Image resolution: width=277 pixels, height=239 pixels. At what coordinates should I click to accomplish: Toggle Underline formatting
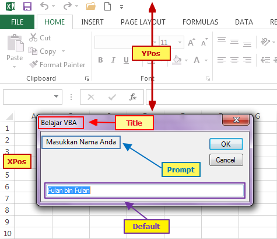pyautogui.click(x=126, y=60)
